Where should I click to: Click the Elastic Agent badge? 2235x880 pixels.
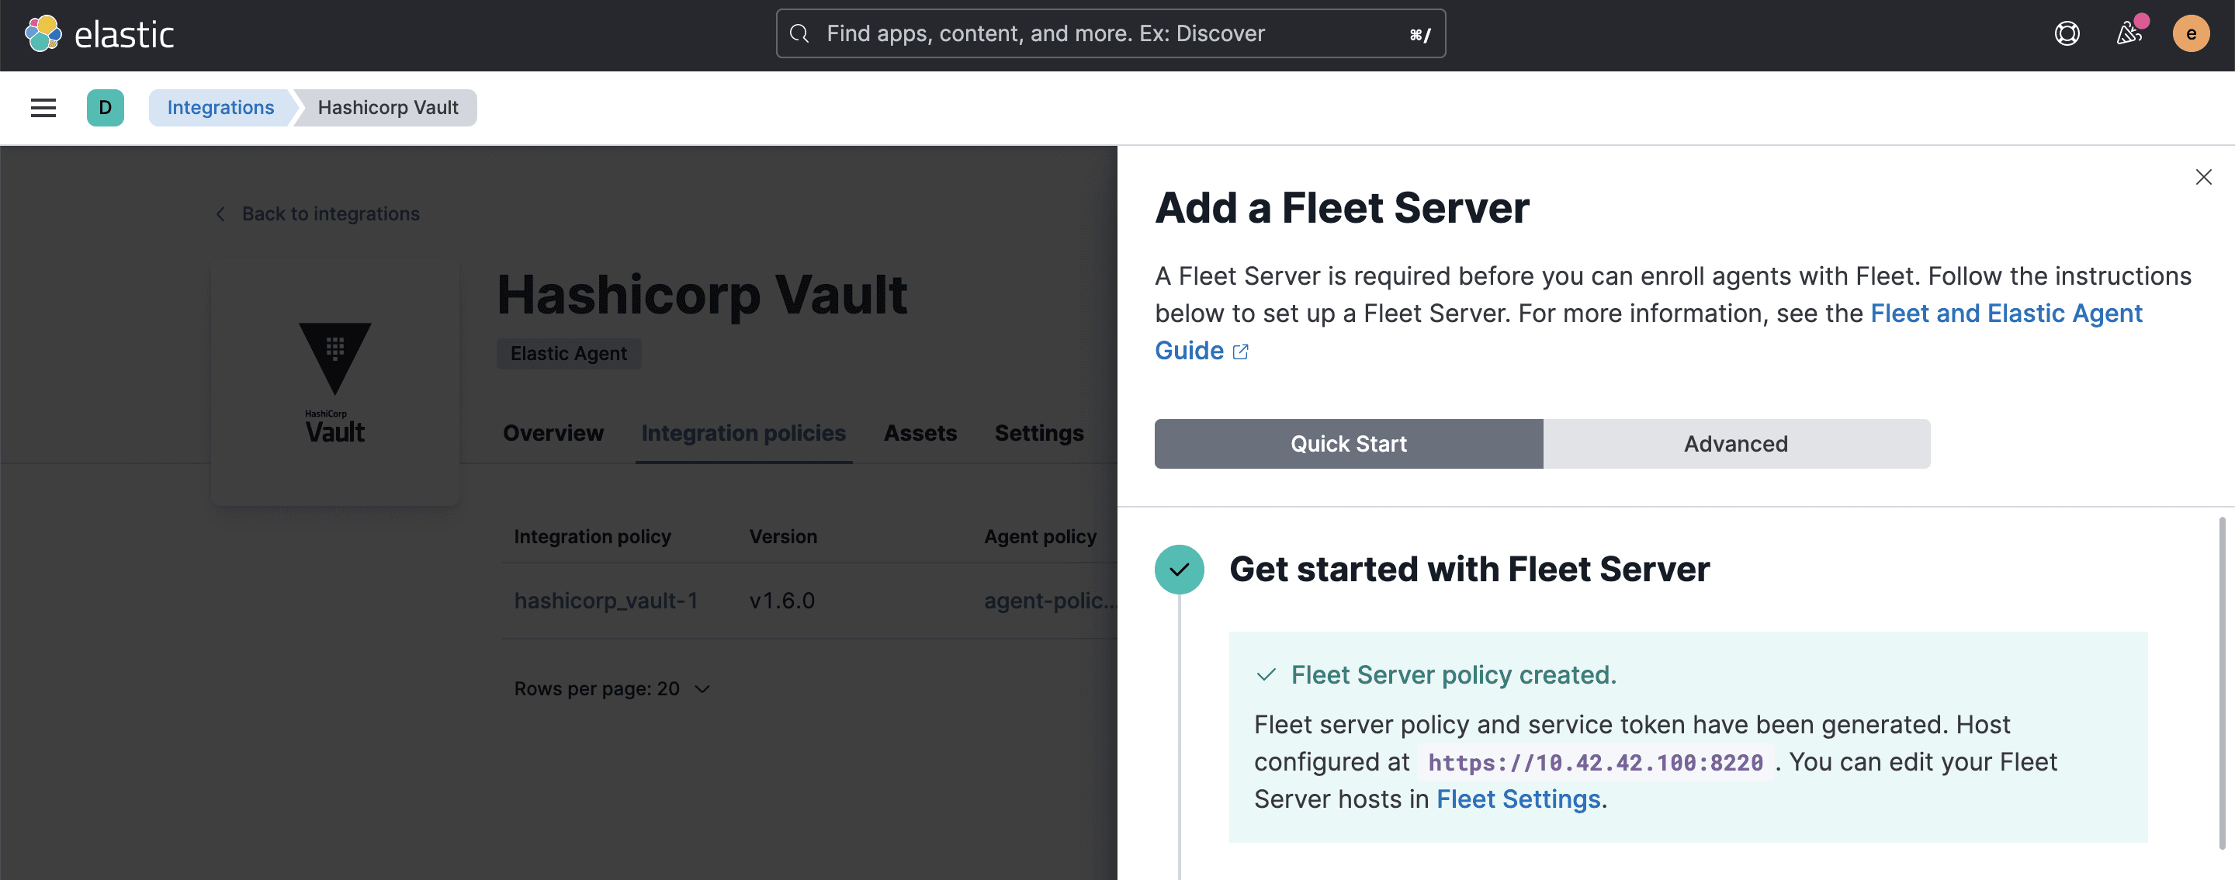(x=568, y=354)
